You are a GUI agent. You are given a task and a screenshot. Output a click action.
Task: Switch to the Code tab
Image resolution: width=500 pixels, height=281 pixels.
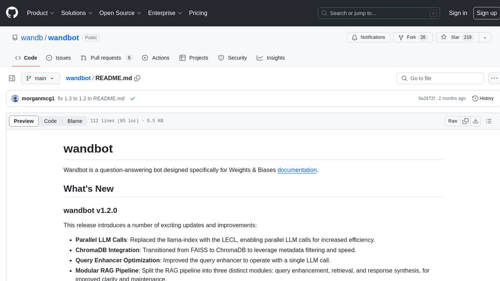26,58
